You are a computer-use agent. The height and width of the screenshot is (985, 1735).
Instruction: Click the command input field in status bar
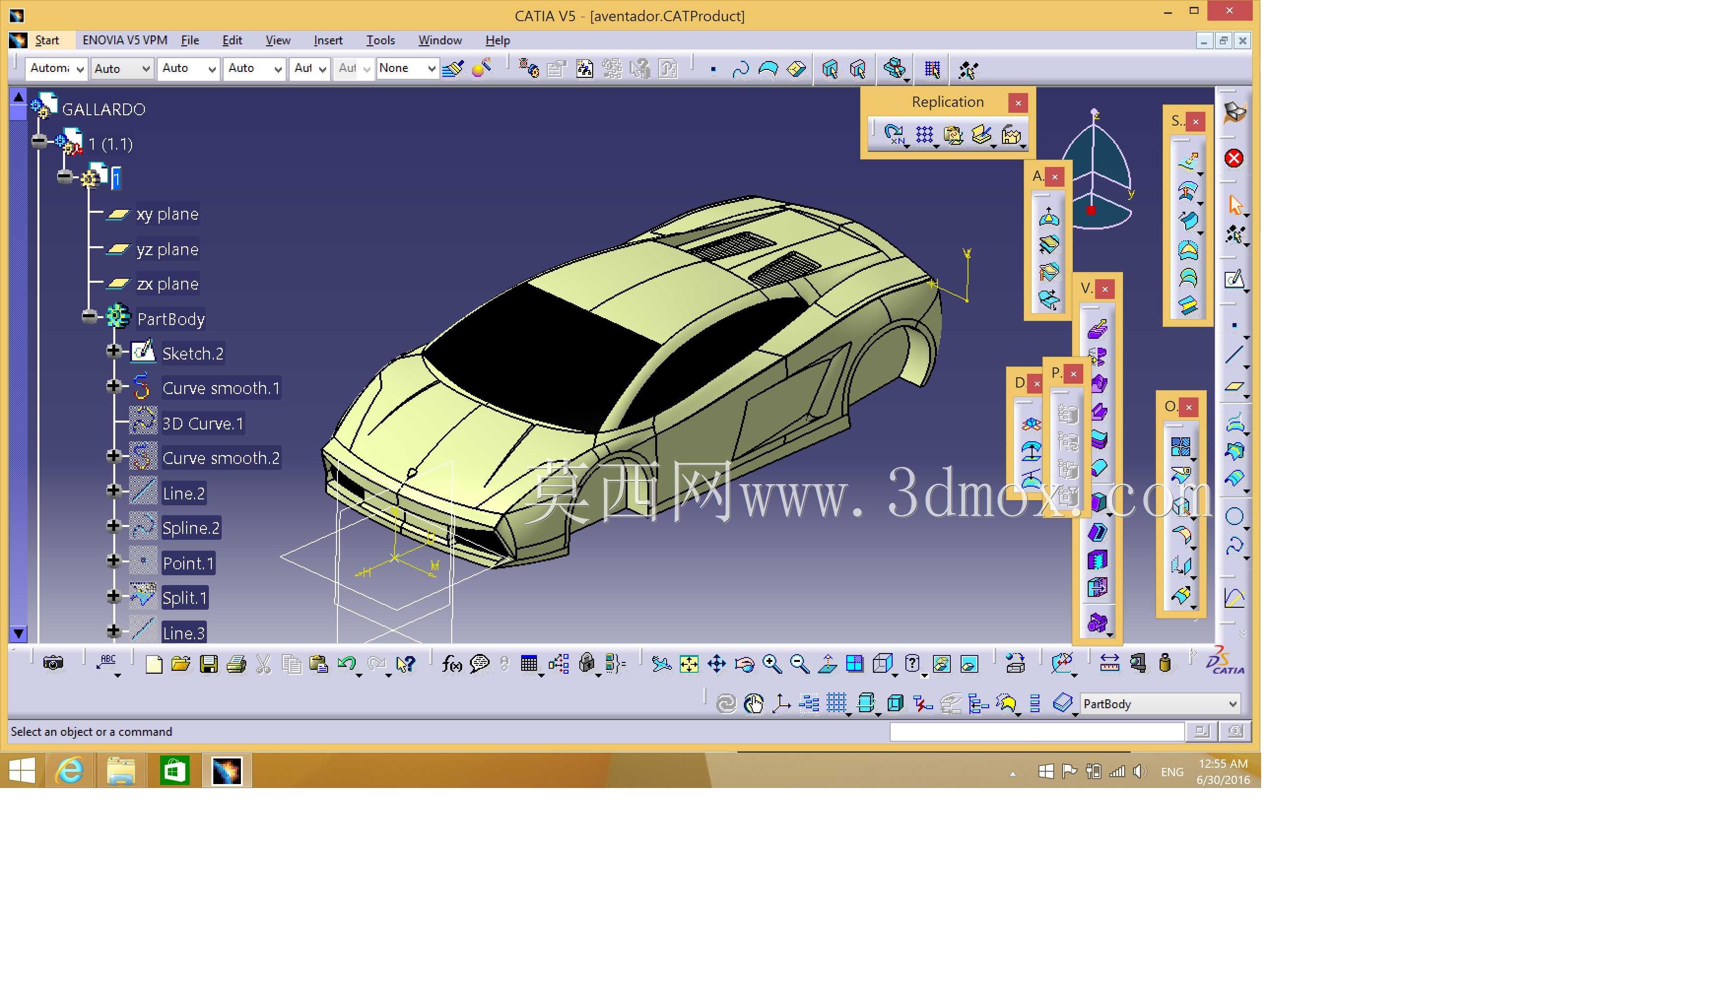1036,731
